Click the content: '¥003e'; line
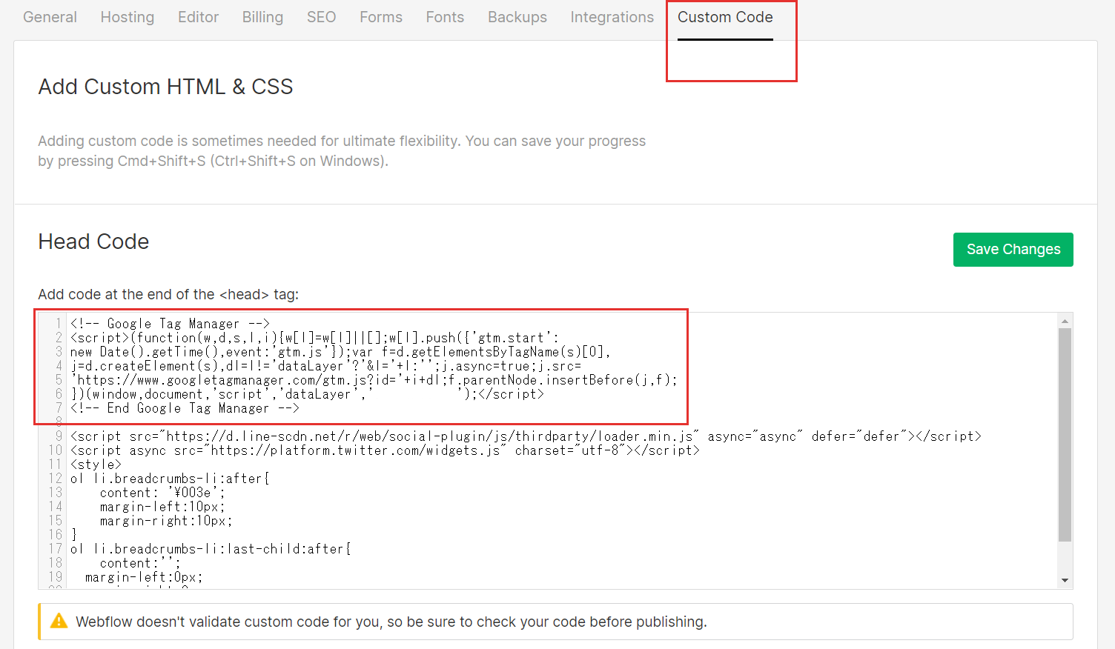This screenshot has height=649, width=1115. click(x=162, y=493)
